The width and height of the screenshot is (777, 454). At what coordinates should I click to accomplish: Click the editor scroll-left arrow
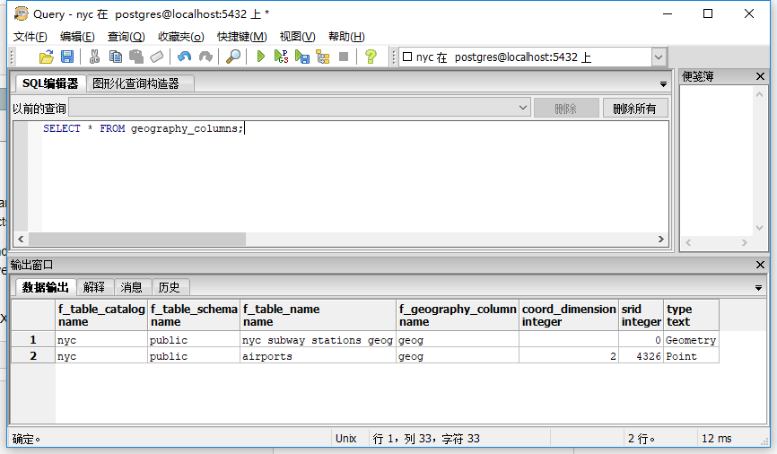pyautogui.click(x=21, y=239)
